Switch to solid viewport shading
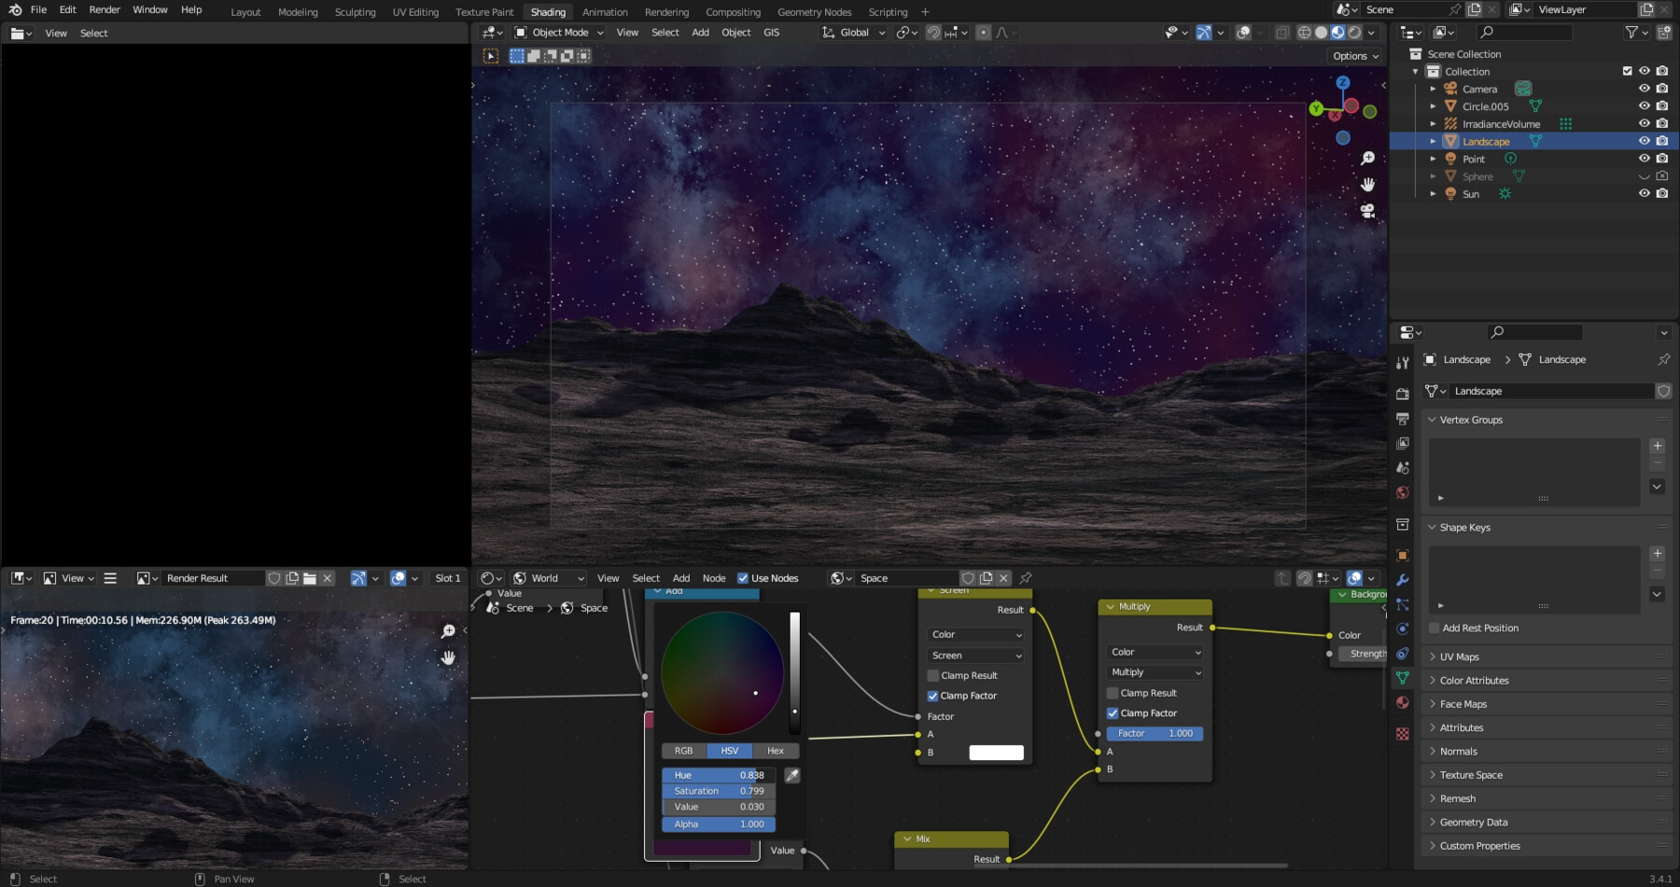Screen dimensions: 1680x887 tap(1321, 33)
